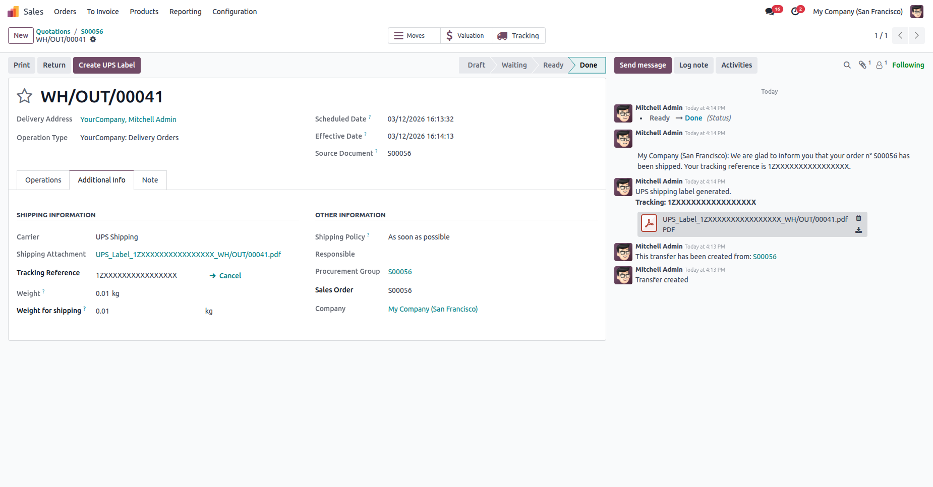Open the company switcher My Company (San Francisco)
The height and width of the screenshot is (487, 933).
tap(857, 12)
